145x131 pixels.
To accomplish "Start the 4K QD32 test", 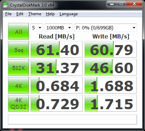I will pyautogui.click(x=18, y=103).
